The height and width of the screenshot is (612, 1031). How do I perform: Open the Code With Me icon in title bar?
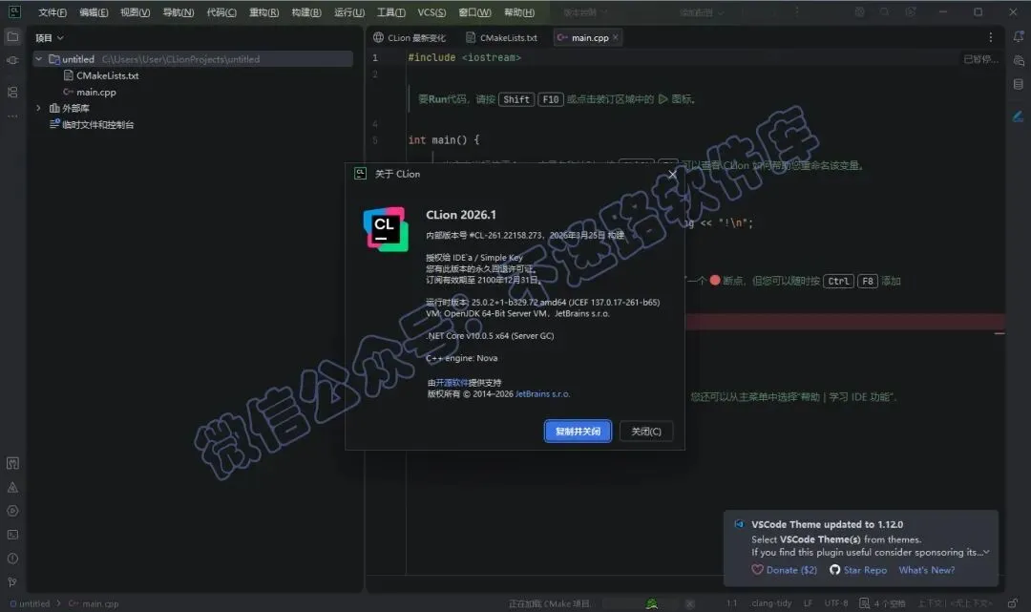tap(859, 11)
